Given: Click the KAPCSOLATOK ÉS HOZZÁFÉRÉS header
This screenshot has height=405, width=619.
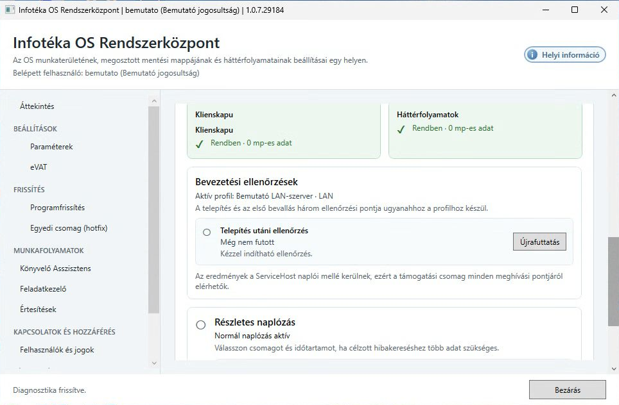Looking at the screenshot, I should pyautogui.click(x=64, y=332).
